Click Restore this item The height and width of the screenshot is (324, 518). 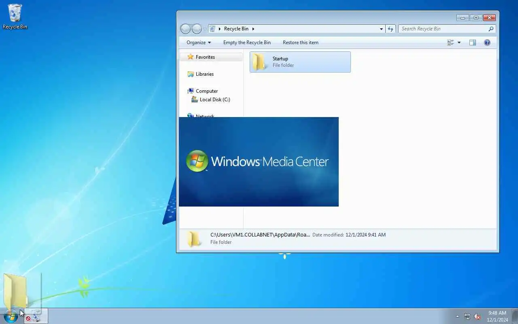pyautogui.click(x=301, y=43)
